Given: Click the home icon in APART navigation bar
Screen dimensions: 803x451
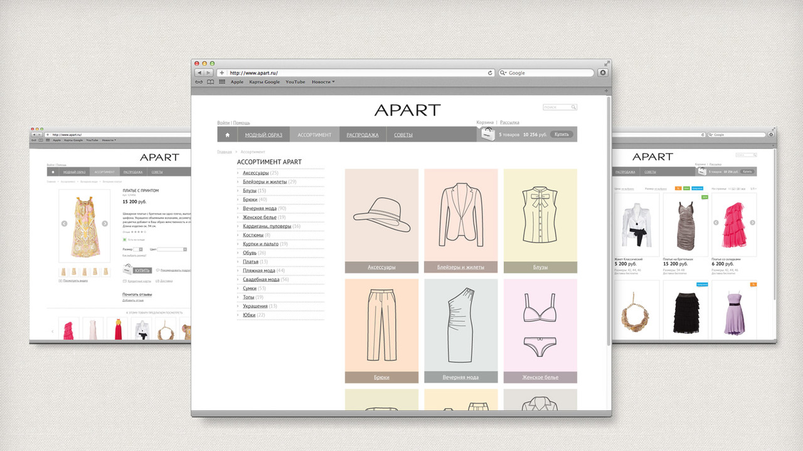Looking at the screenshot, I should pos(227,135).
